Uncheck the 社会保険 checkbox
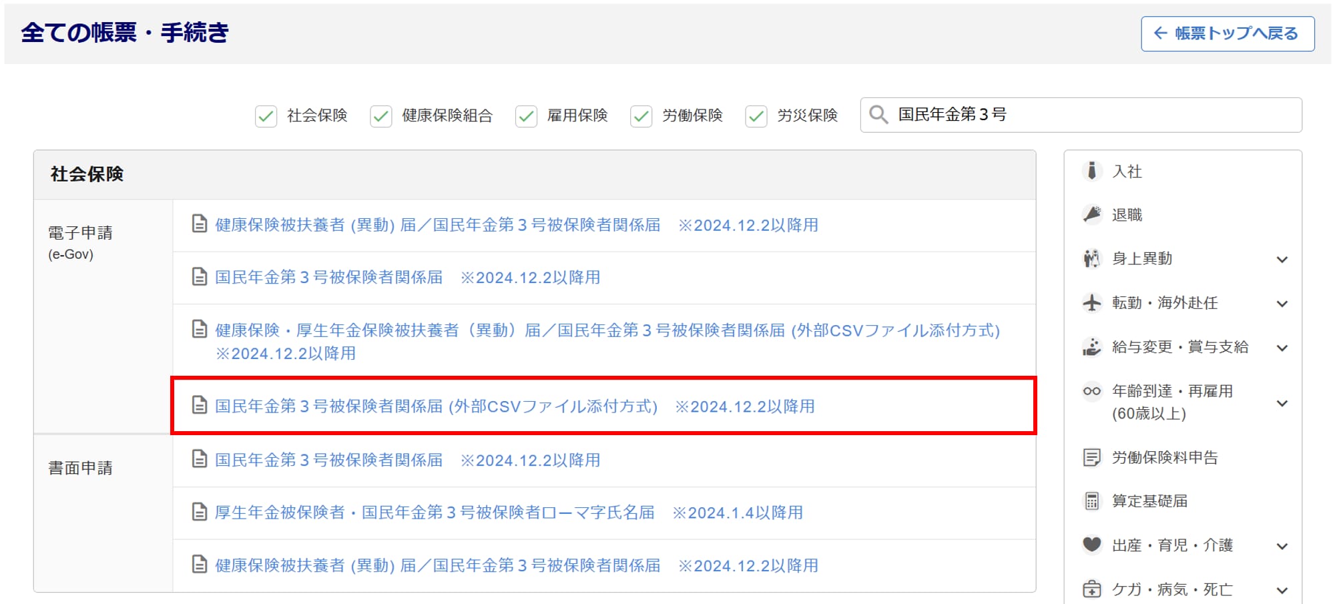 266,116
